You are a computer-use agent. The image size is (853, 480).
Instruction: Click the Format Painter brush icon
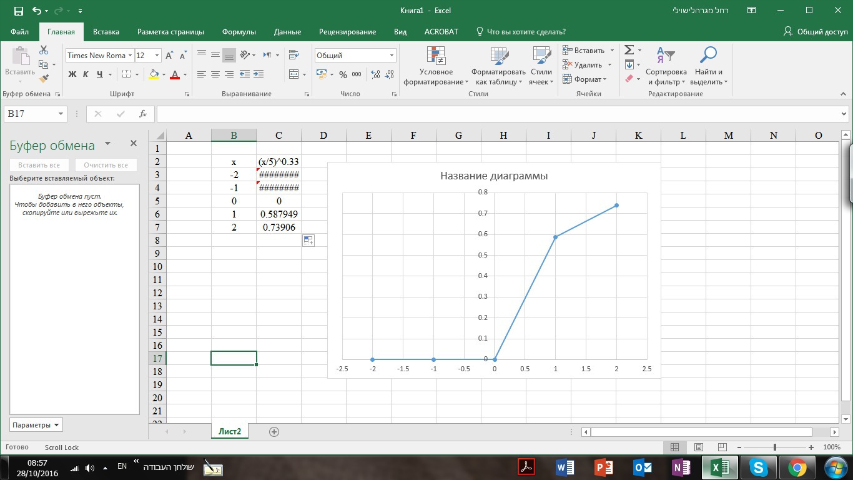pyautogui.click(x=44, y=79)
